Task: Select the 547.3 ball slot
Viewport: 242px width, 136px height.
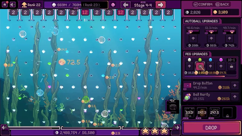Action: pos(202,112)
